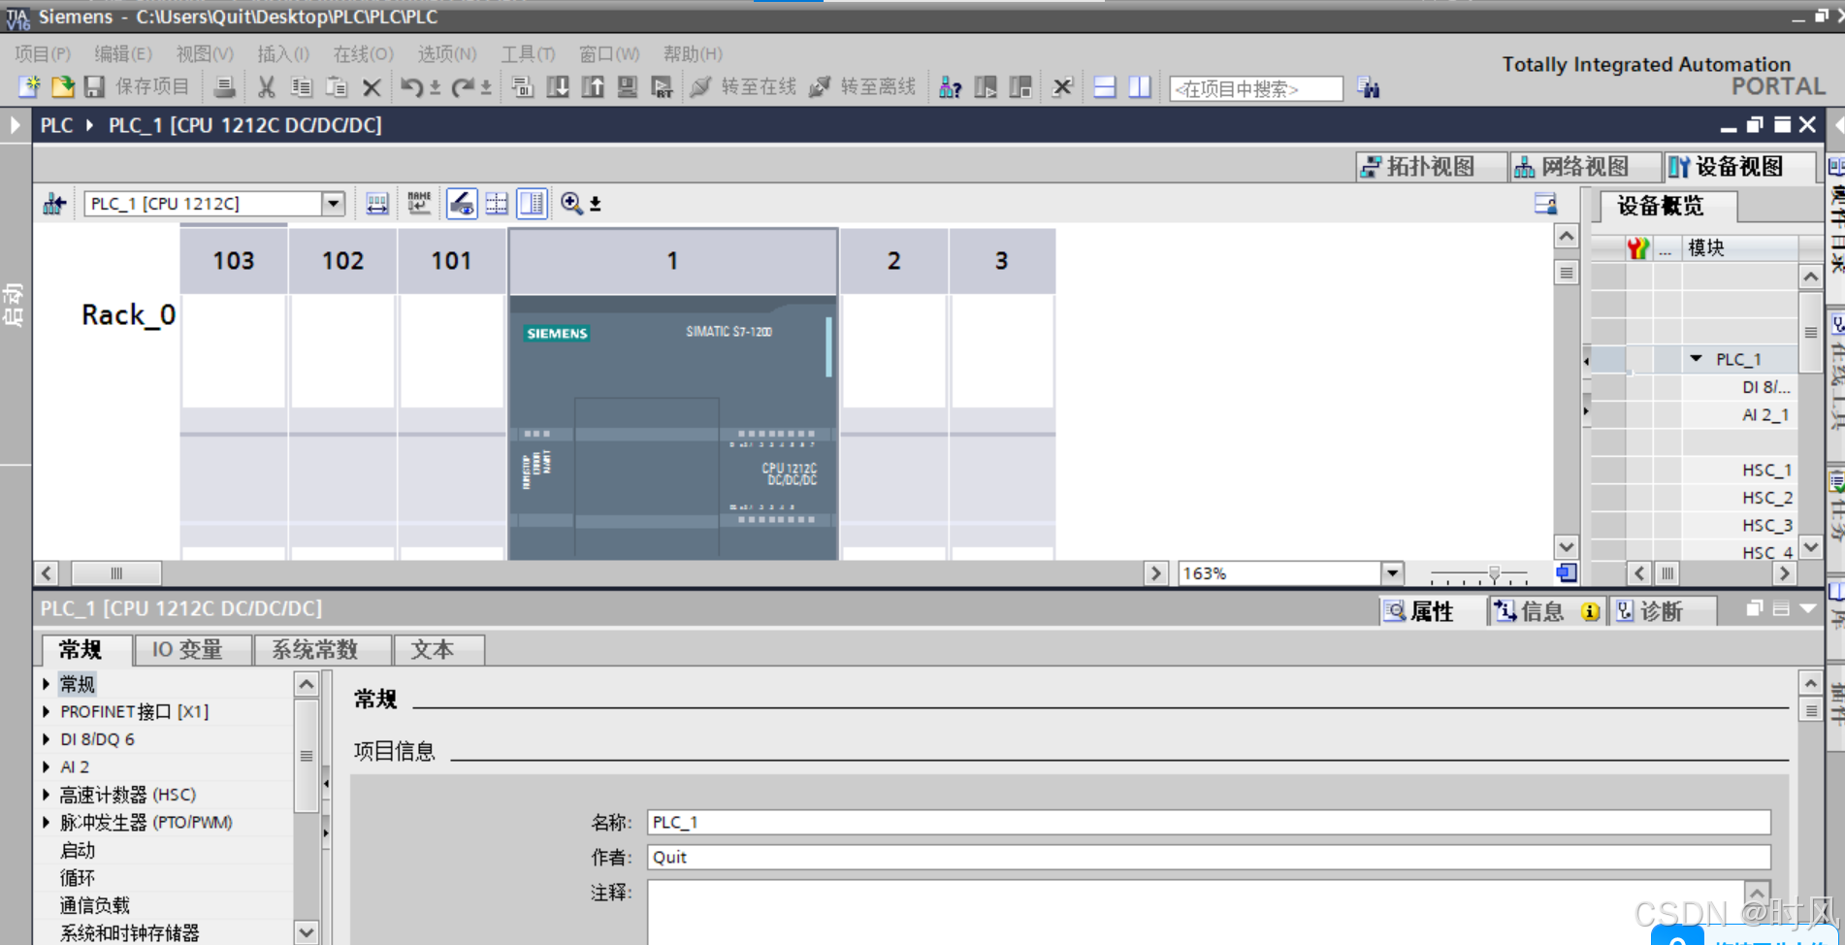Click the go to network view icon

(54, 204)
